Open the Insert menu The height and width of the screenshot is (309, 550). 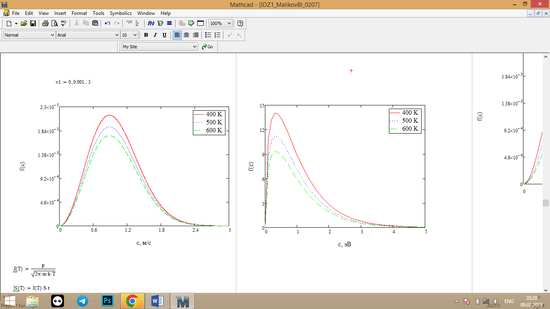60,13
